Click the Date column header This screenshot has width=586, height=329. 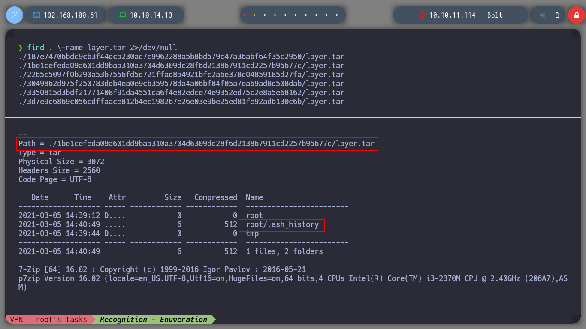click(x=40, y=197)
